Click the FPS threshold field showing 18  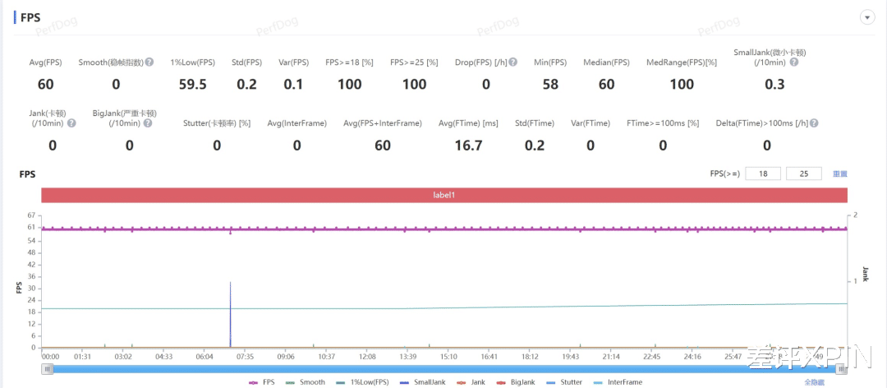[x=763, y=174]
